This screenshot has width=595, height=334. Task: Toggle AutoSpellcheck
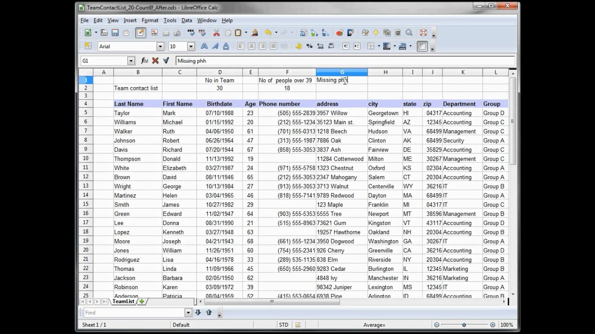pos(202,33)
